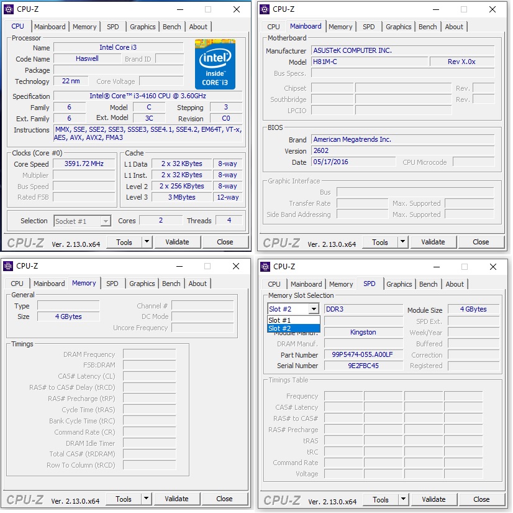
Task: Open the About tab in the Mainboard window
Action: point(454,27)
